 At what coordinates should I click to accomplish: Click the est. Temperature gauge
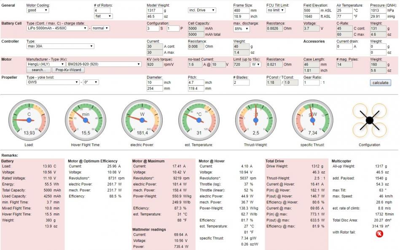coord(199,120)
